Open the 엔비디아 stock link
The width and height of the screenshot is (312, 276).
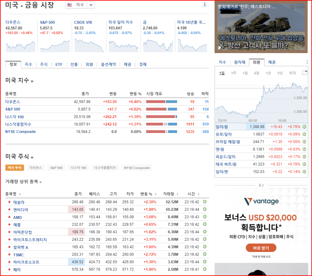pos(21,210)
